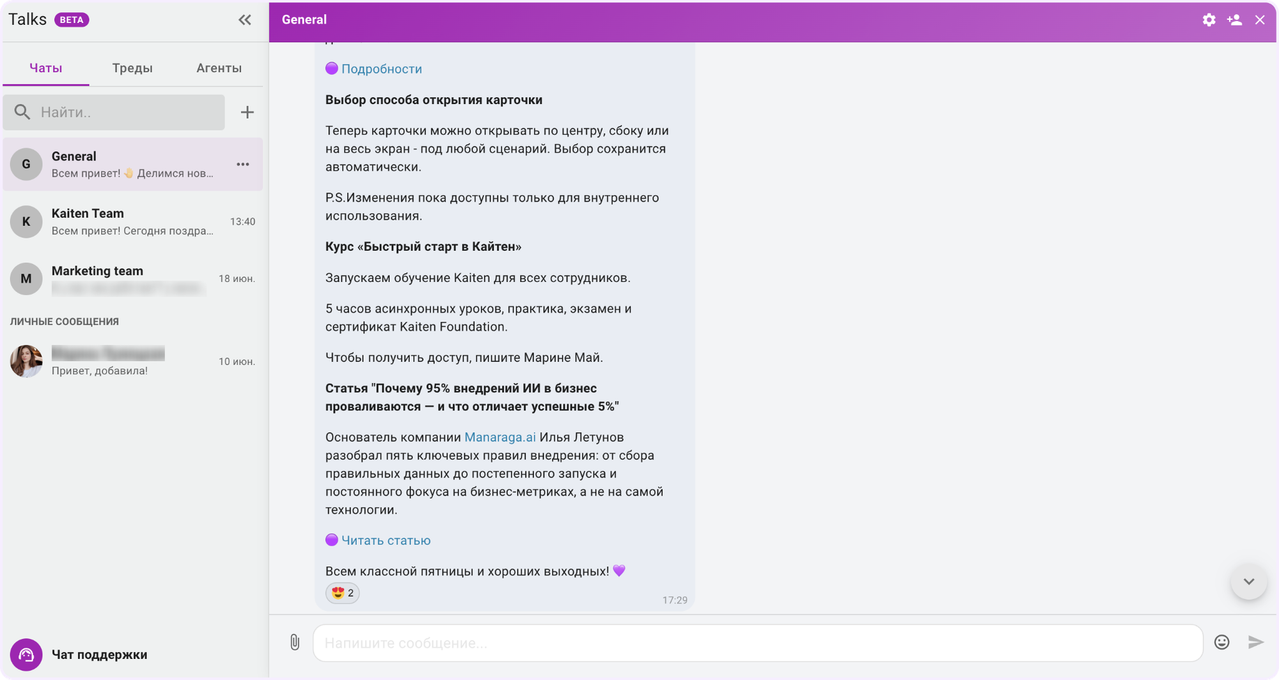
Task: Open the Kaiten Team chat
Action: coord(132,222)
